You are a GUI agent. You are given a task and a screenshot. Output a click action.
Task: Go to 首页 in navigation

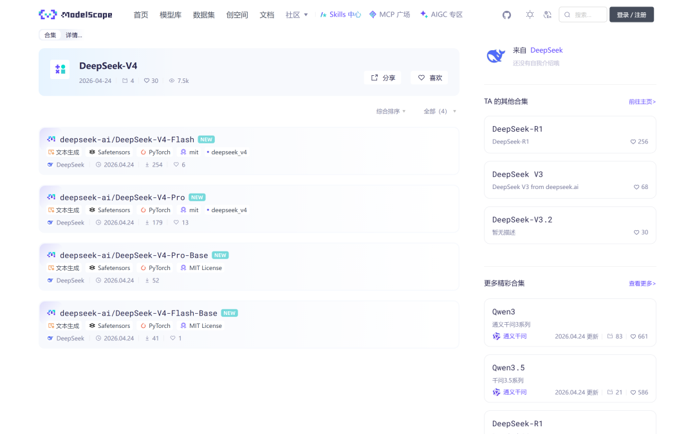(x=141, y=15)
